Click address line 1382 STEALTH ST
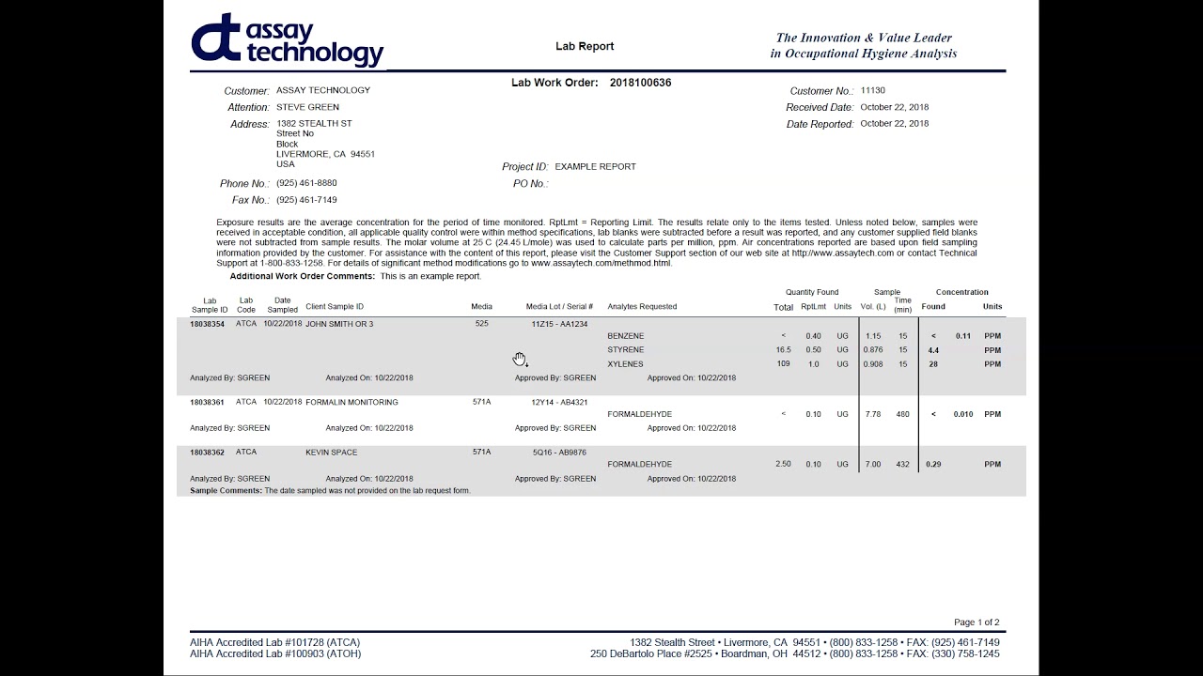This screenshot has width=1203, height=676. coord(314,124)
